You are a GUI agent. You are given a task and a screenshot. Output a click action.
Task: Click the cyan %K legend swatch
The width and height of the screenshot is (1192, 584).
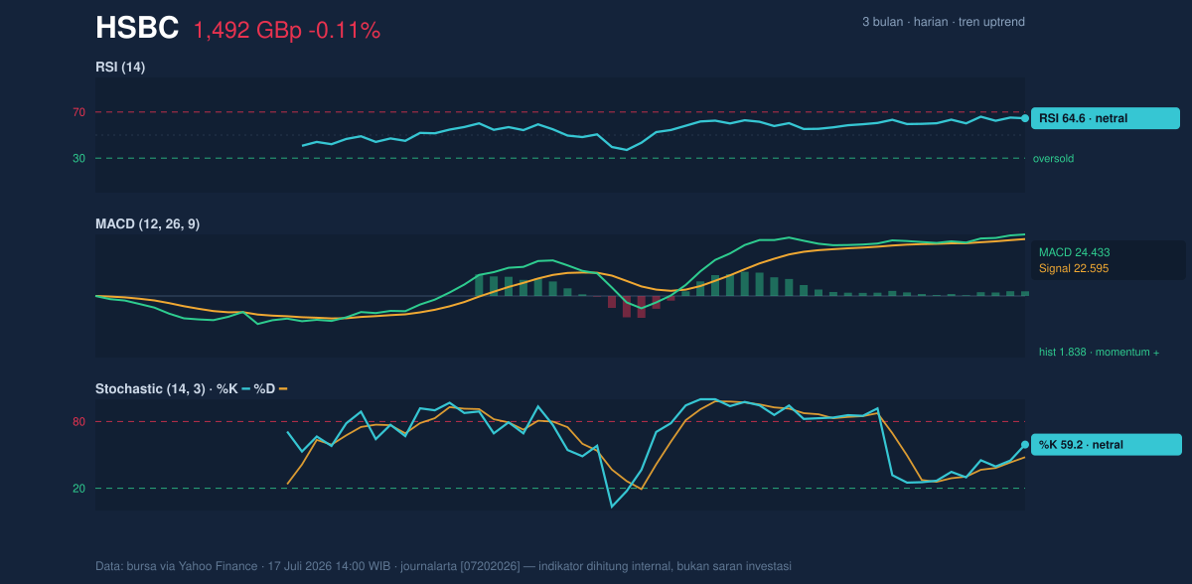246,388
